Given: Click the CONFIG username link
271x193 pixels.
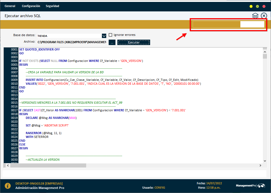Looking at the screenshot, I should pyautogui.click(x=160, y=188).
